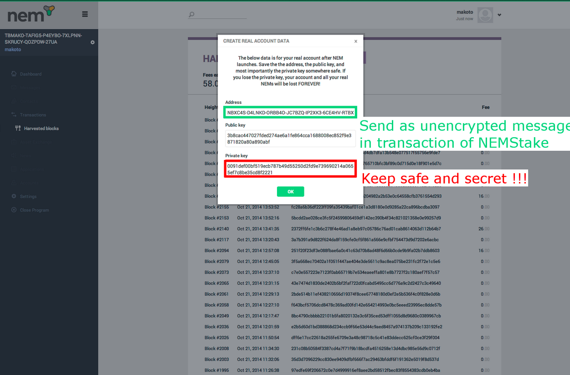Screen dimensions: 570x375
Task: Open the News megaphone icon
Action: click(14, 155)
